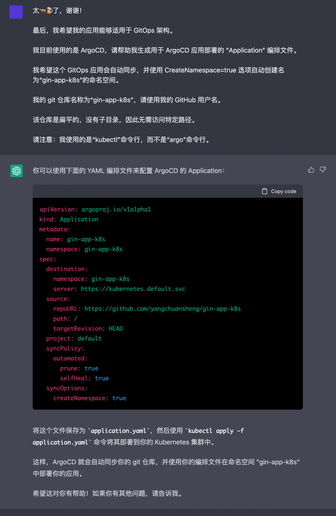Click the user sentence '该仓库是扁平的'
The height and width of the screenshot is (516, 336).
coord(114,120)
